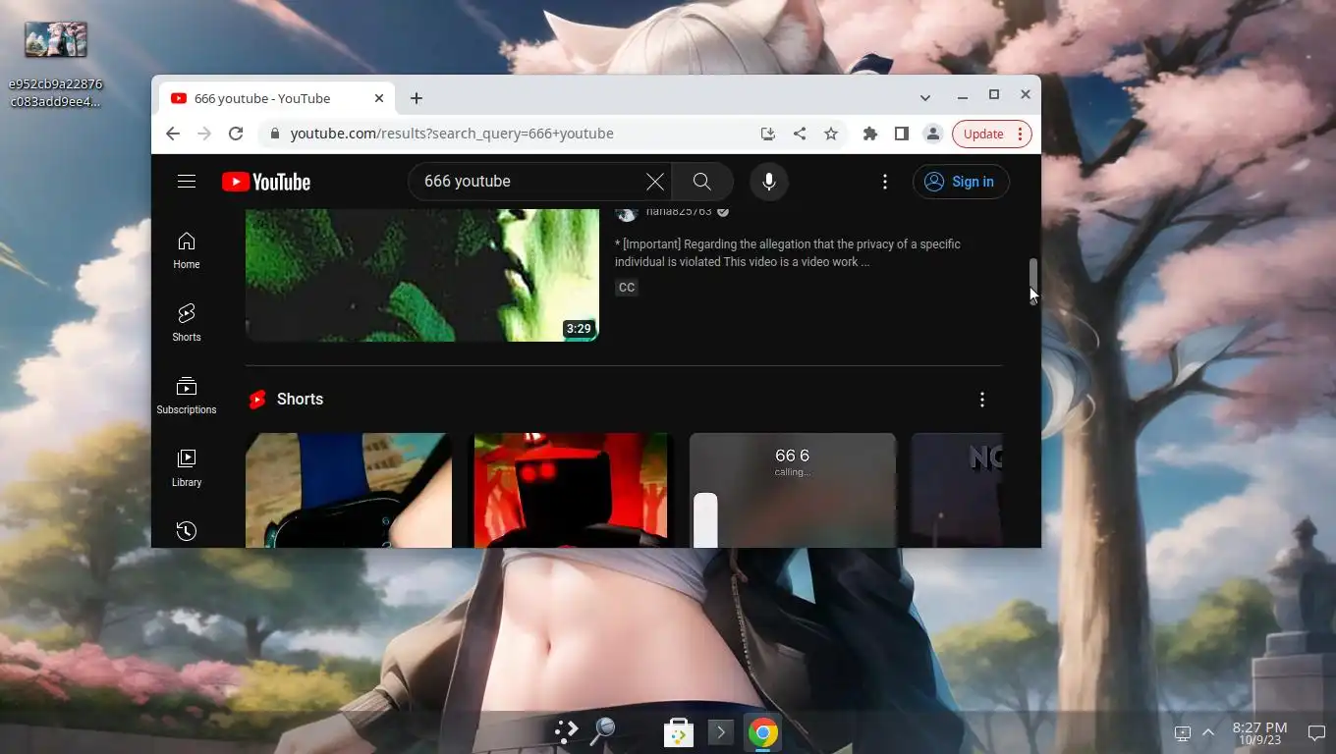
Task: Open the taskbar application launcher
Action: pos(566,731)
